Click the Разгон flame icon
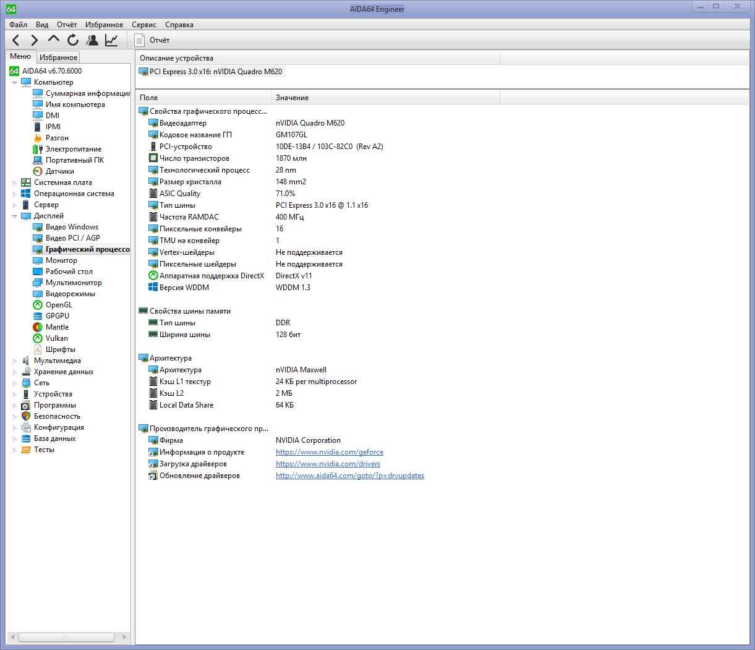Image resolution: width=755 pixels, height=650 pixels. coord(38,138)
